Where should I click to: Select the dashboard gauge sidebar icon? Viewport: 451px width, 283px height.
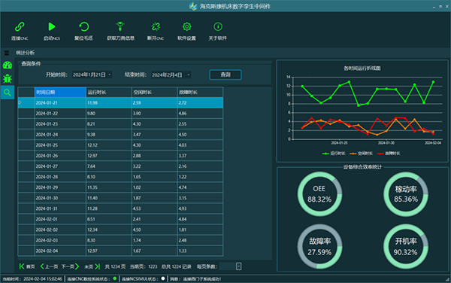pos(8,65)
